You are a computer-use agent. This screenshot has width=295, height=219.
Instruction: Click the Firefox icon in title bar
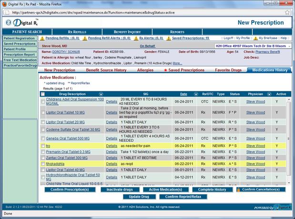[x=5, y=4]
